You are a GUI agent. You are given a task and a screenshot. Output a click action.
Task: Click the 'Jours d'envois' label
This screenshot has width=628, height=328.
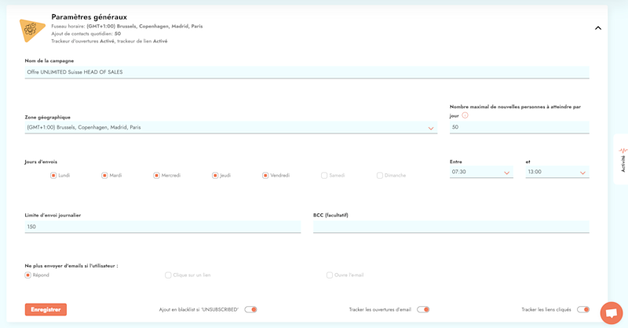(x=41, y=162)
